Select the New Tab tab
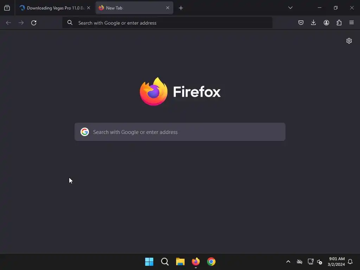Screen dimensions: 360x270 [134, 8]
